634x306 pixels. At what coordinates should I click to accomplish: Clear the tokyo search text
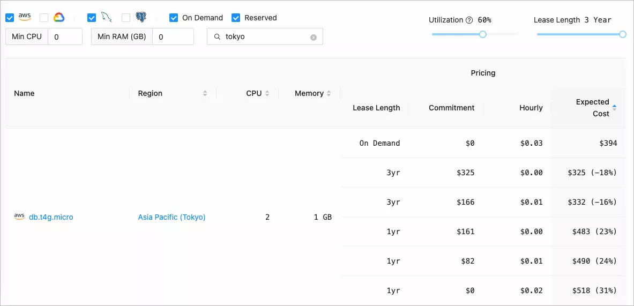coord(314,38)
